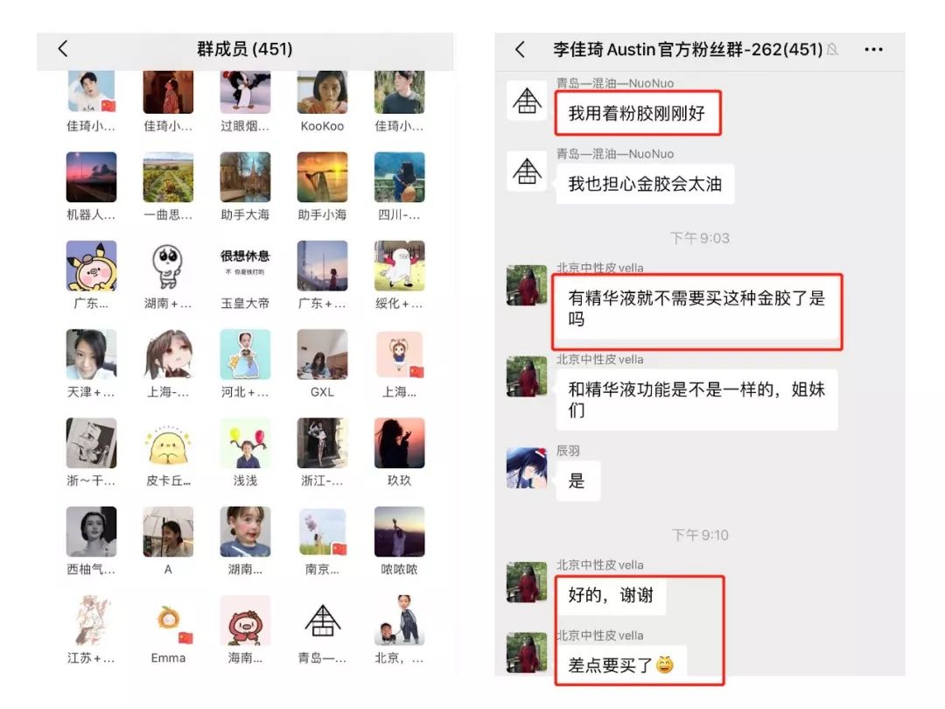945x709 pixels.
Task: Tap NuoNuo's house-shaped avatar in the chat
Action: pyautogui.click(x=527, y=101)
